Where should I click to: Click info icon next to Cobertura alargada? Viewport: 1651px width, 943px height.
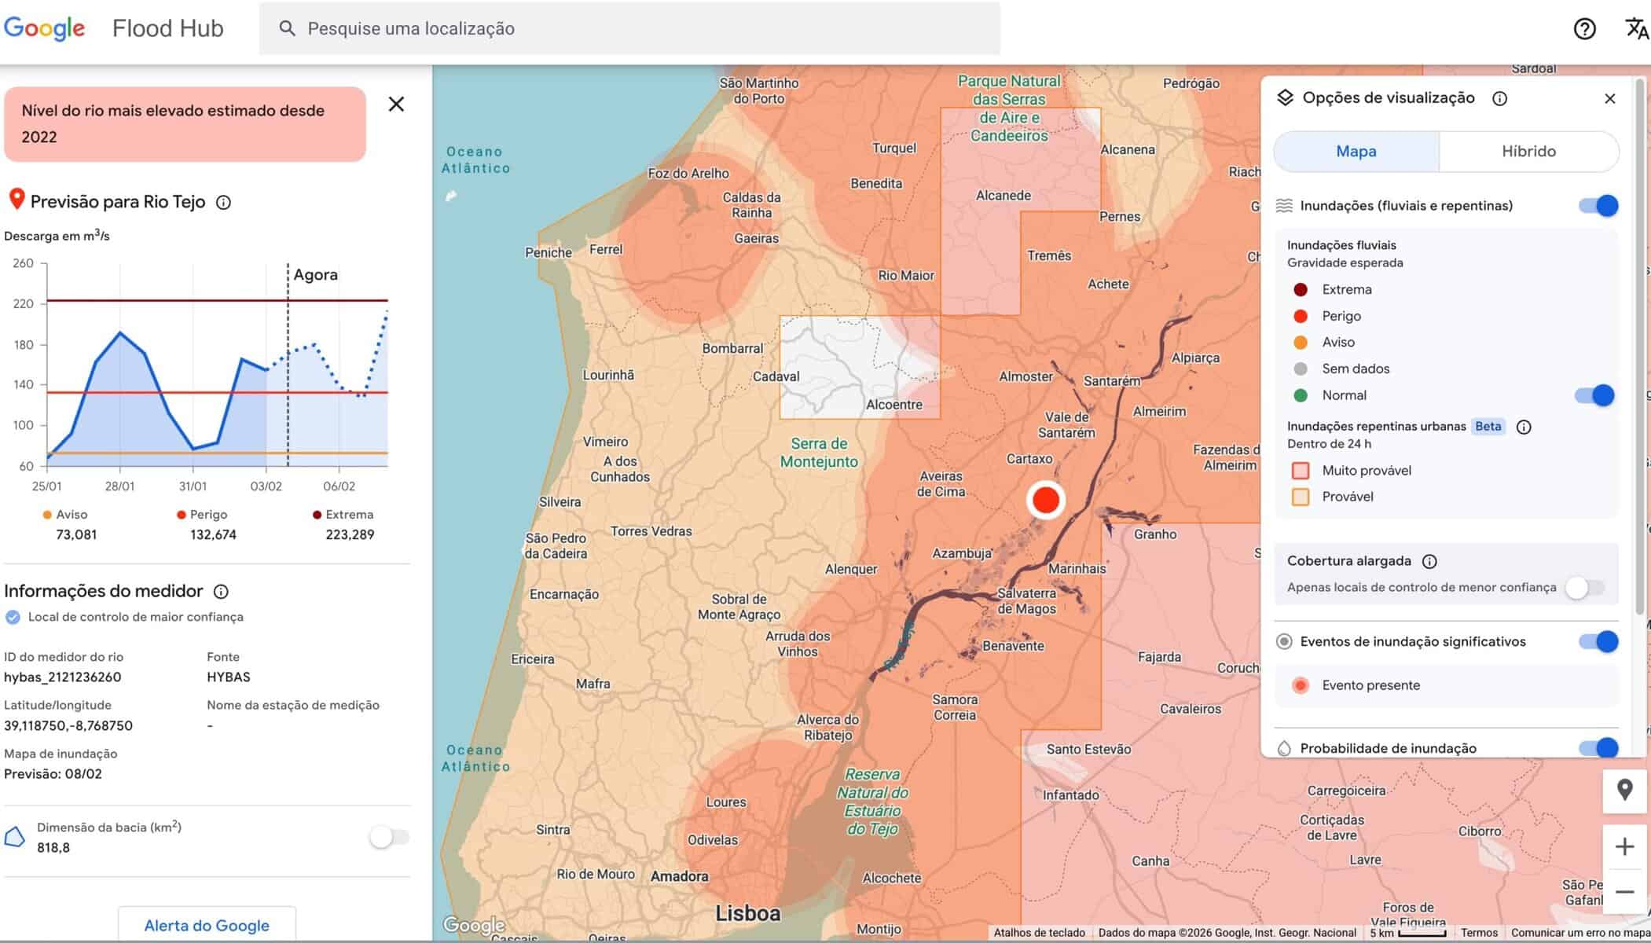pos(1429,561)
